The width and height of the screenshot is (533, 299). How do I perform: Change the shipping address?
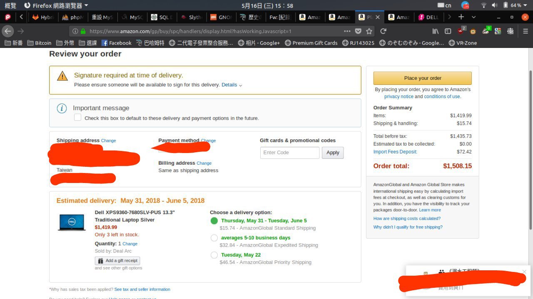(x=108, y=141)
